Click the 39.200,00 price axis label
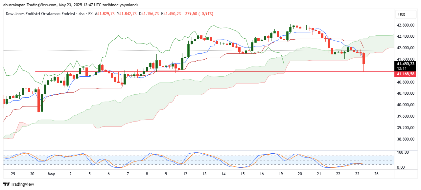This screenshot has width=421, height=190. pos(406,128)
